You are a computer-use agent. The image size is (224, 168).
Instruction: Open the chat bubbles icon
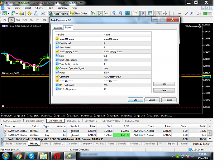click(199, 13)
